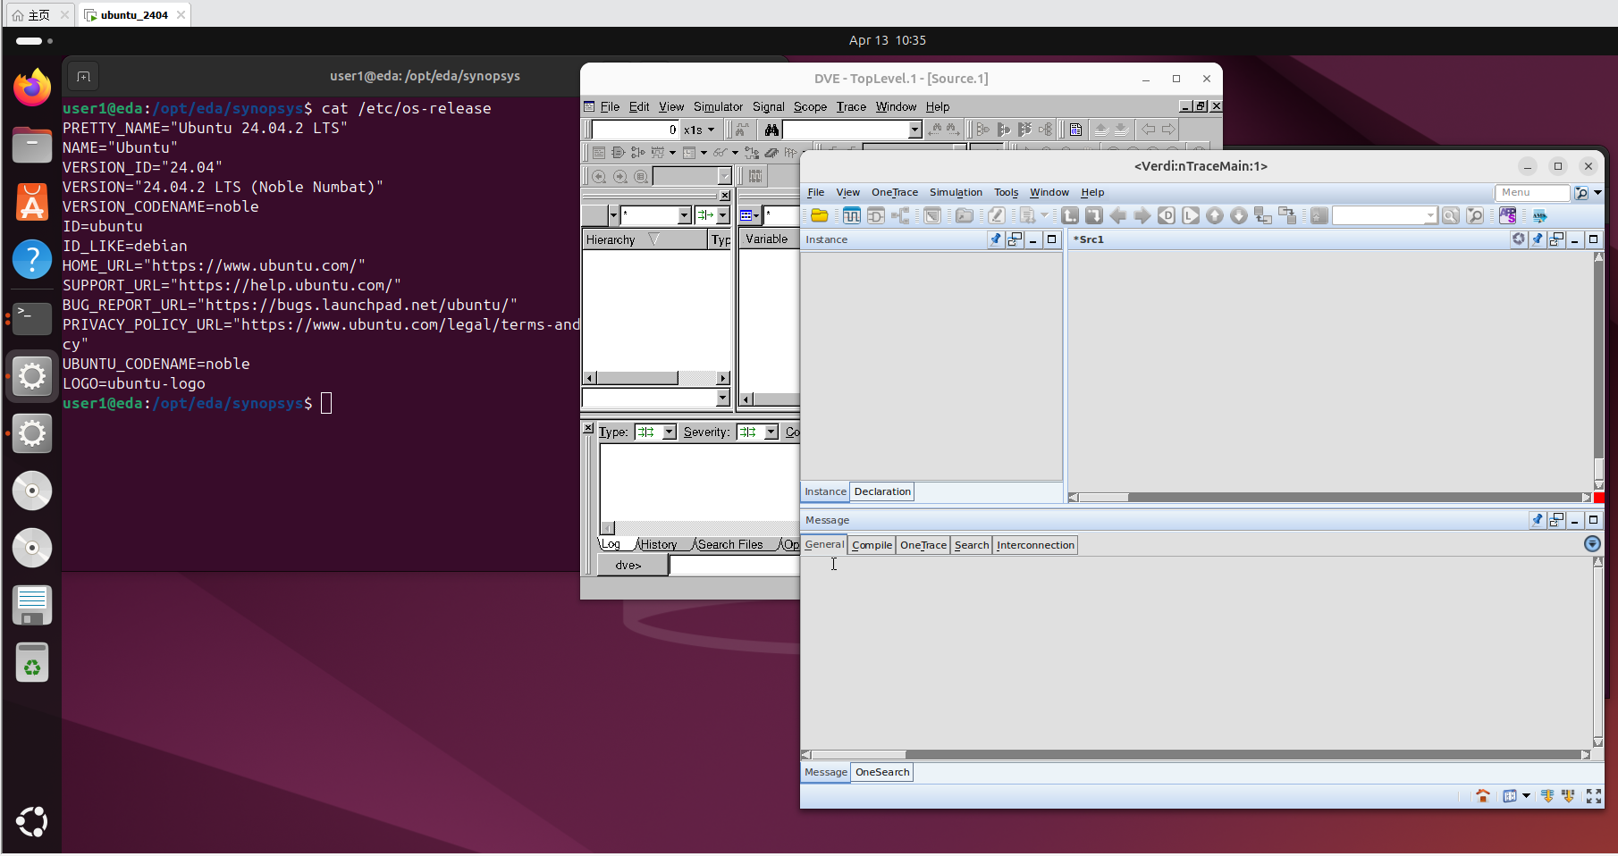Open Firefox from the Ubuntu dock
Image resolution: width=1618 pixels, height=856 pixels.
click(x=32, y=88)
